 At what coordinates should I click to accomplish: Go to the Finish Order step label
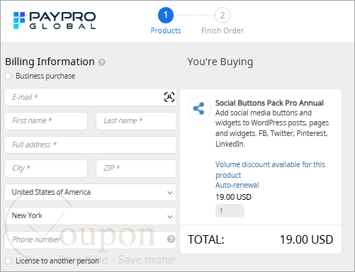(222, 30)
